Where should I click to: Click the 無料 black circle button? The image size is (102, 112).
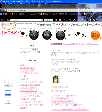[x=47, y=35]
